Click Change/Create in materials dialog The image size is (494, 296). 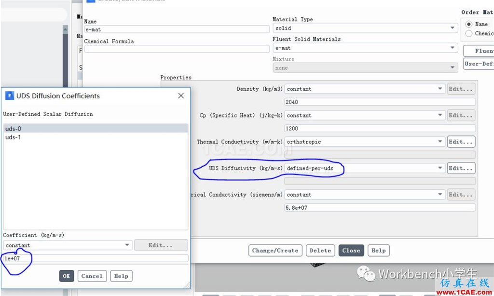click(x=275, y=250)
